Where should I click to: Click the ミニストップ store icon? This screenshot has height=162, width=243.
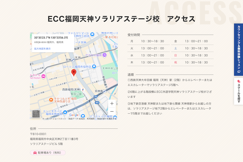(115, 117)
